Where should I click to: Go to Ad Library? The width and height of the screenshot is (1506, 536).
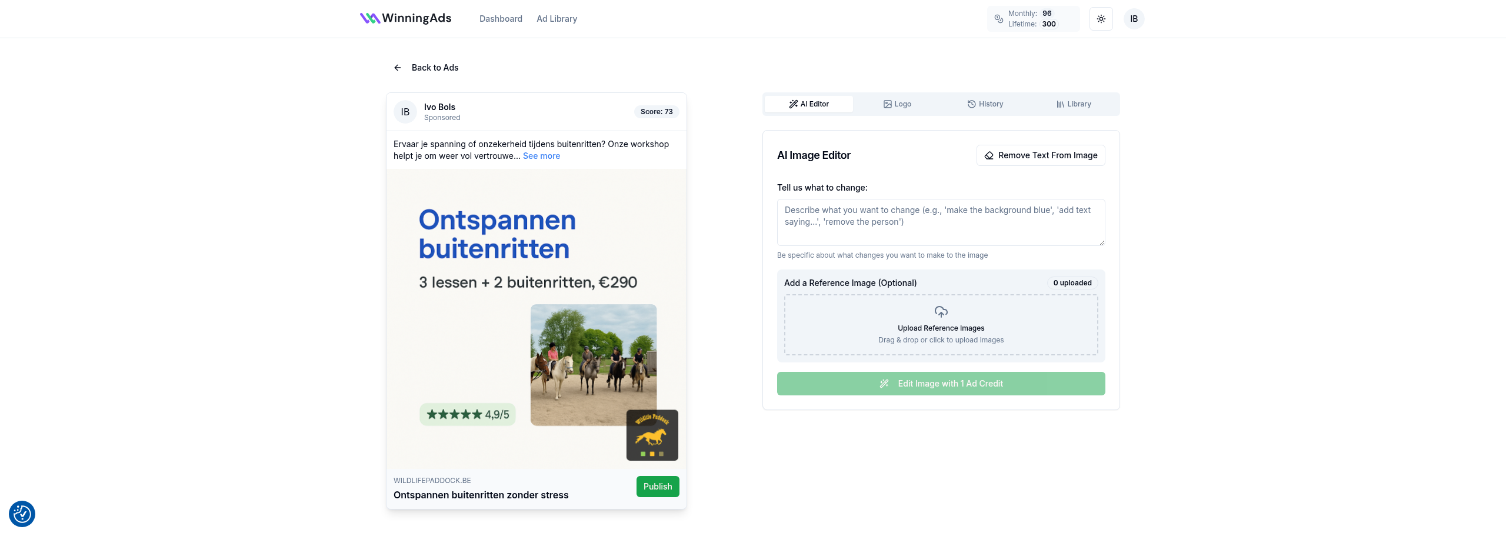click(557, 19)
